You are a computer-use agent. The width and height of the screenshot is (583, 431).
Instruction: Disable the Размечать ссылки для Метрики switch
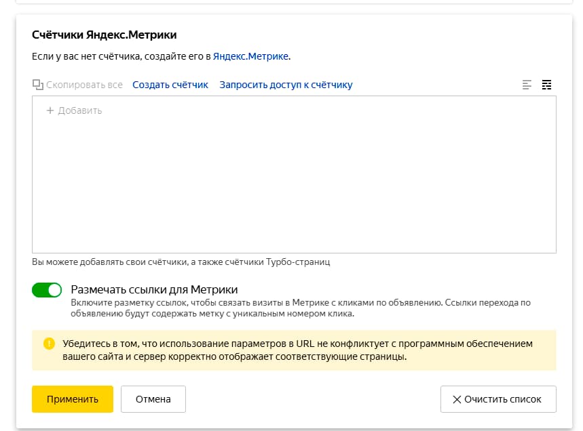tap(47, 290)
